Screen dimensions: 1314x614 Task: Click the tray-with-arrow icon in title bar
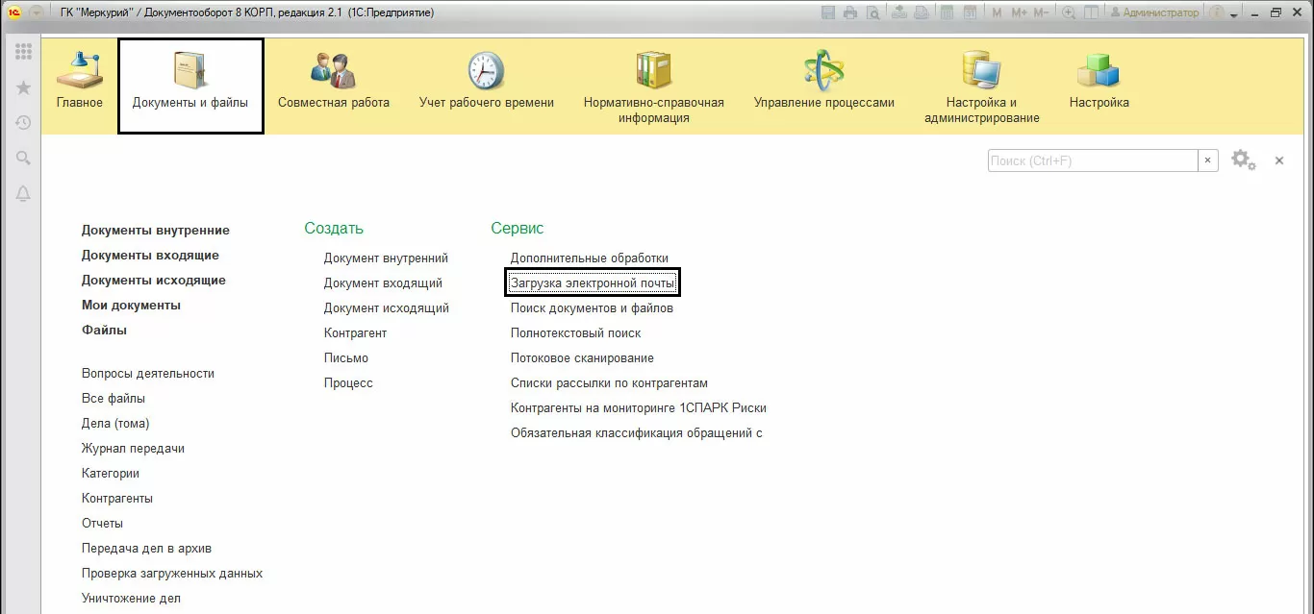899,12
